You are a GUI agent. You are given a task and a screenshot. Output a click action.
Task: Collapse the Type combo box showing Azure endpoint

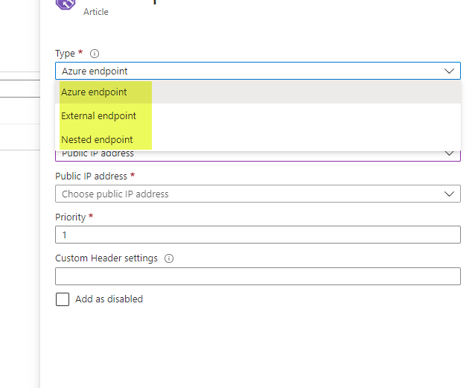click(257, 71)
